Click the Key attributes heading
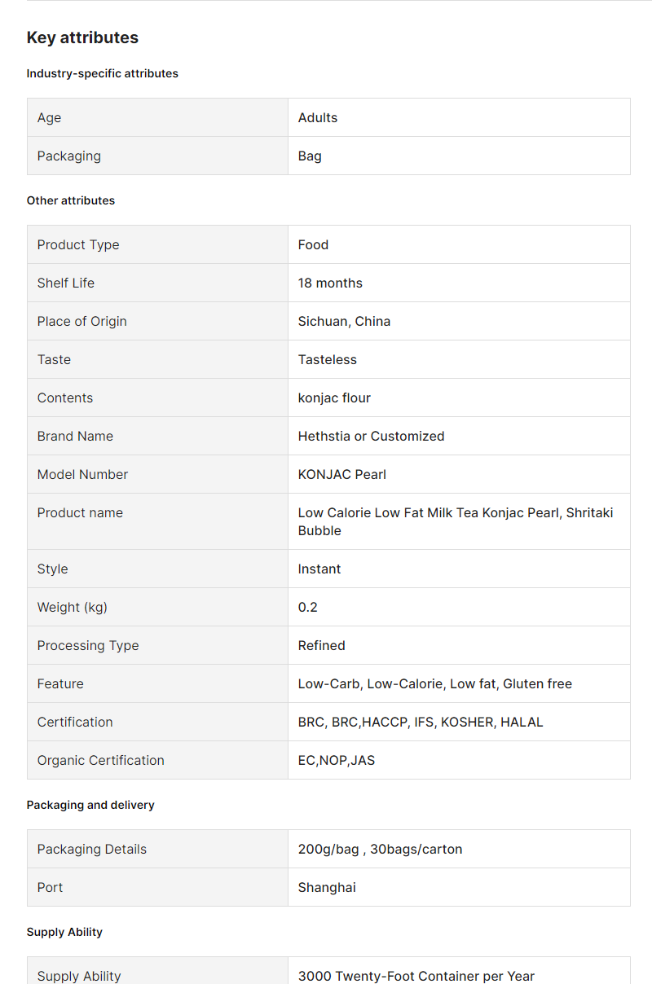Image resolution: width=652 pixels, height=984 pixels. click(x=82, y=37)
